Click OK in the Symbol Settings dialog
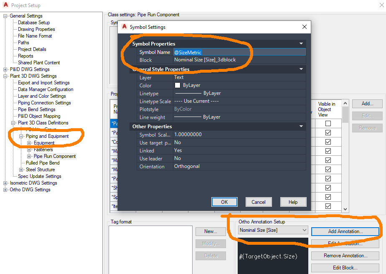 pos(224,202)
